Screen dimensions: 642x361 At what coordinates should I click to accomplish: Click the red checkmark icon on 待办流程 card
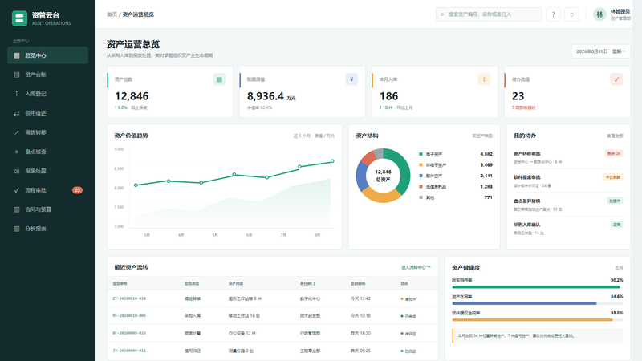[616, 79]
